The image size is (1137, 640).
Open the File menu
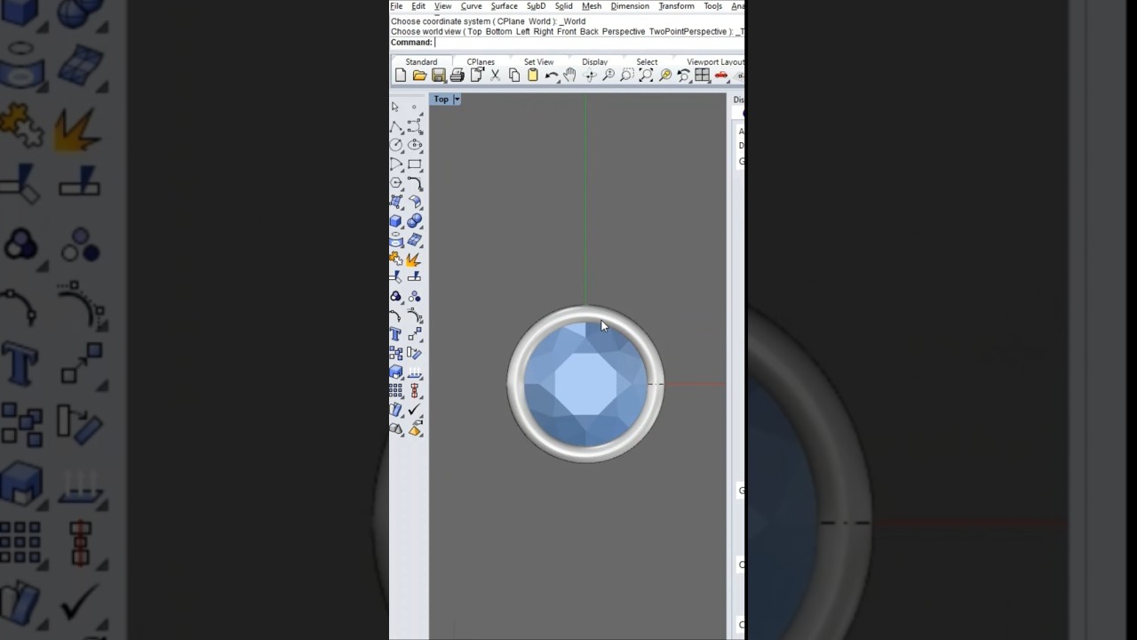tap(396, 6)
